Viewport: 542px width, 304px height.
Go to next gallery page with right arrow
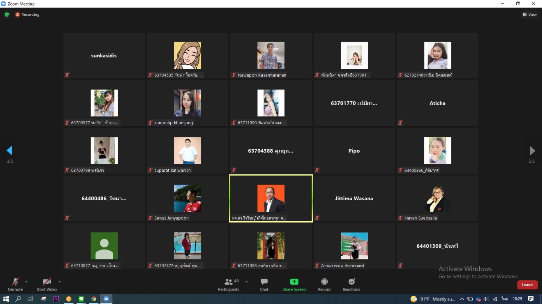[x=532, y=150]
